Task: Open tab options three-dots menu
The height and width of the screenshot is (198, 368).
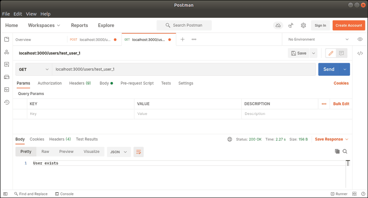Action: pos(194,39)
